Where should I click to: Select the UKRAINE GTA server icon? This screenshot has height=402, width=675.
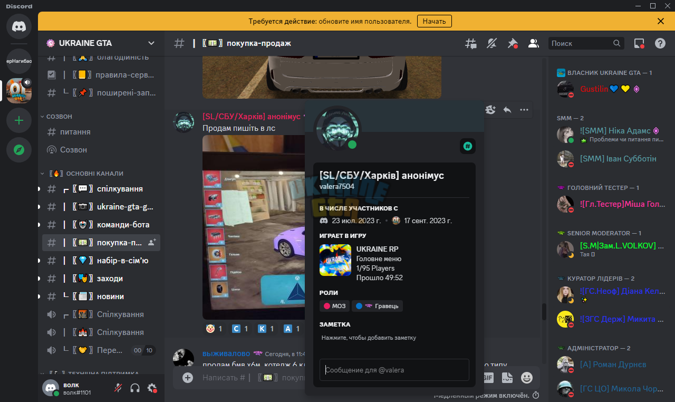coord(19,91)
